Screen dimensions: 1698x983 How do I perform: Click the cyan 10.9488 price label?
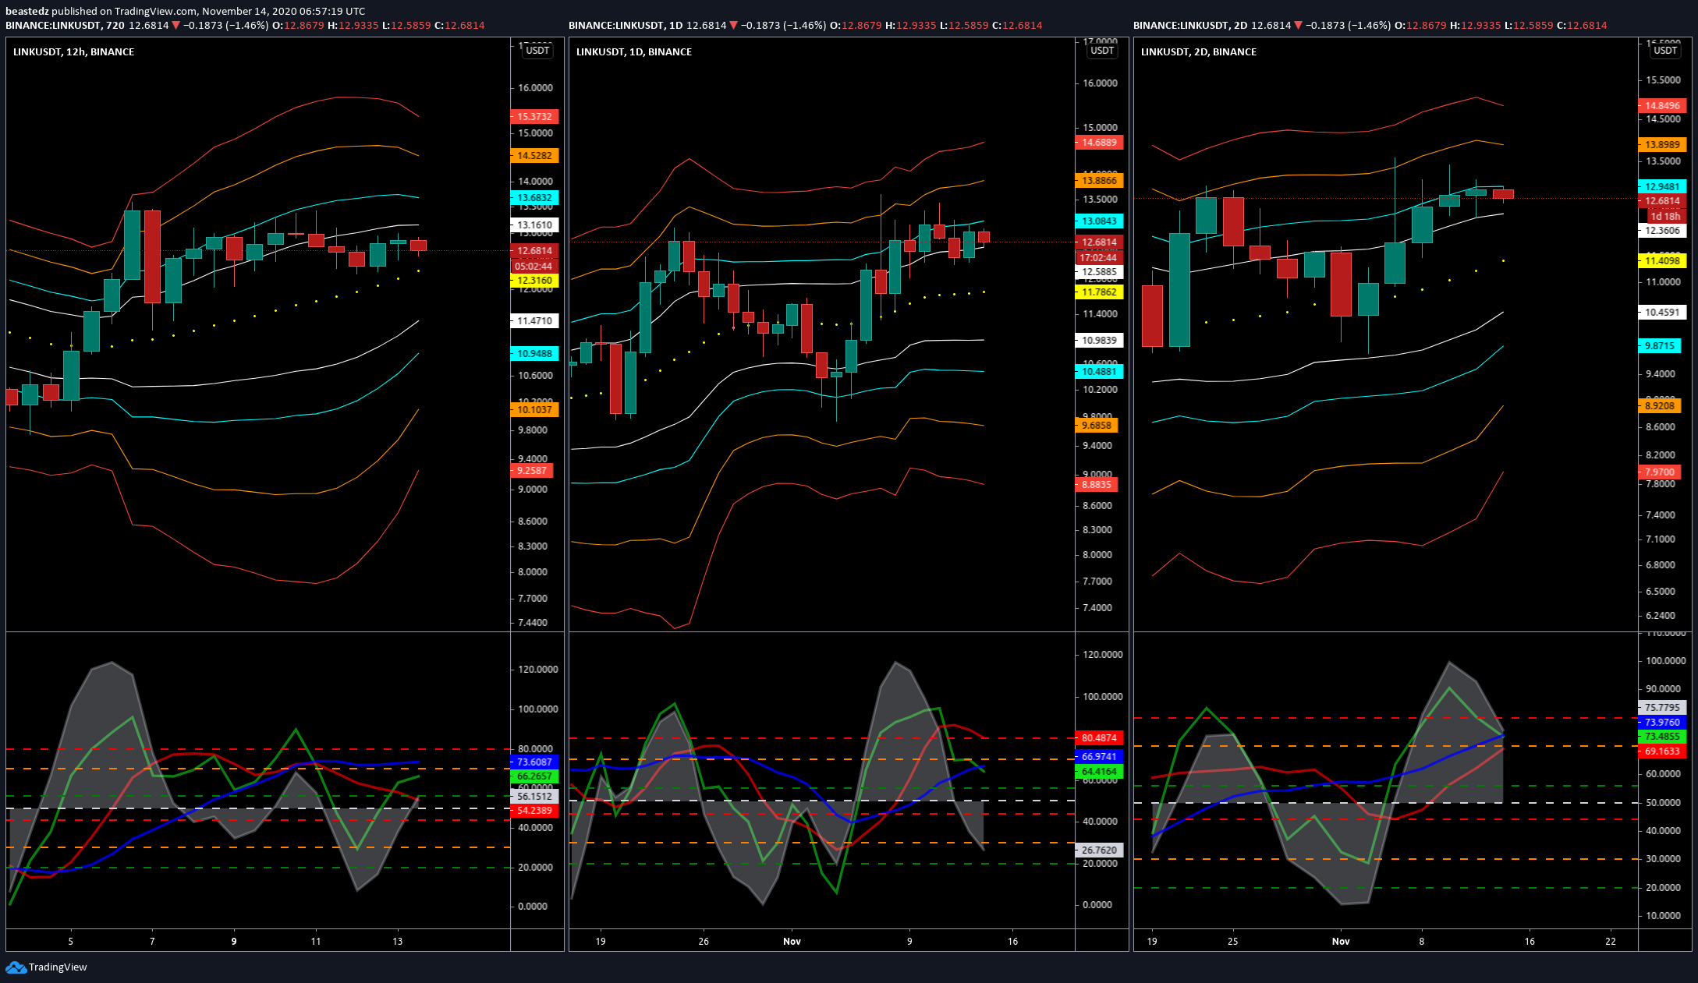(534, 354)
